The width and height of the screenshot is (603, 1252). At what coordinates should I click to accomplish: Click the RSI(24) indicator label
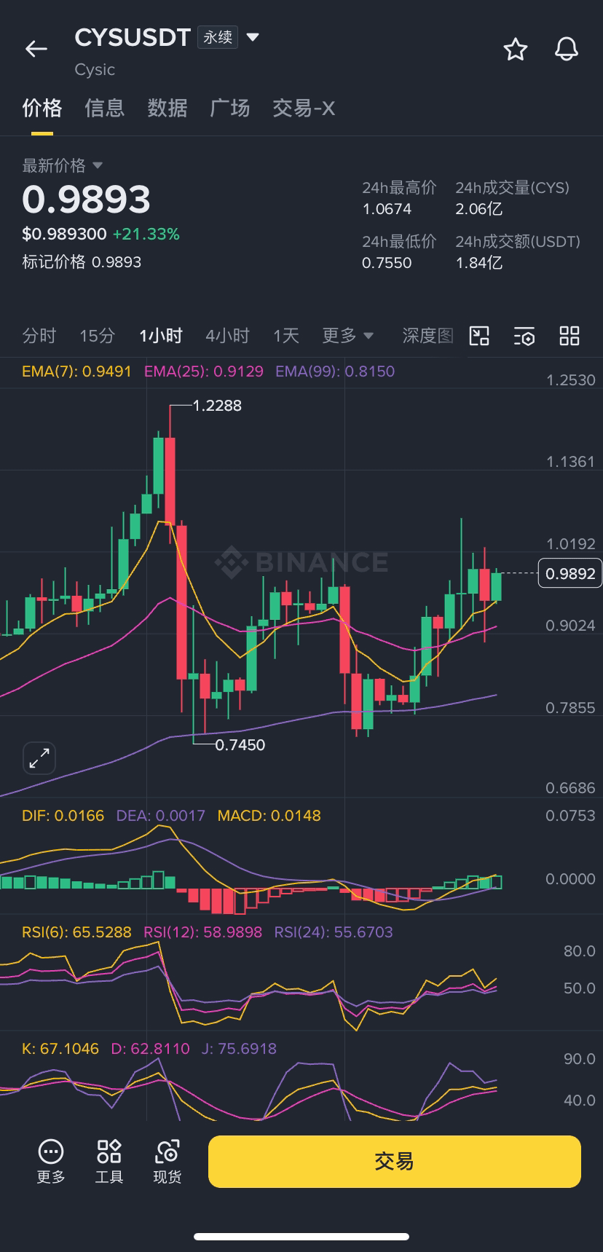[x=334, y=932]
